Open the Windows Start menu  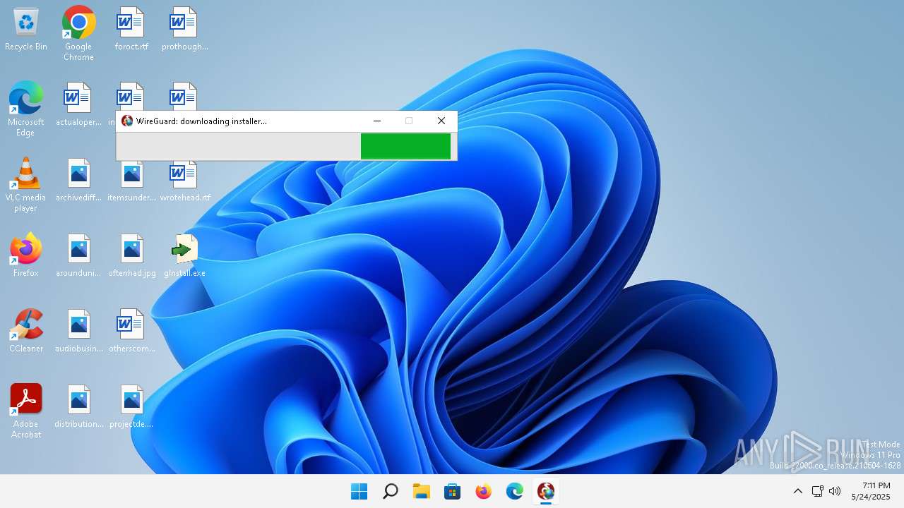click(x=359, y=491)
